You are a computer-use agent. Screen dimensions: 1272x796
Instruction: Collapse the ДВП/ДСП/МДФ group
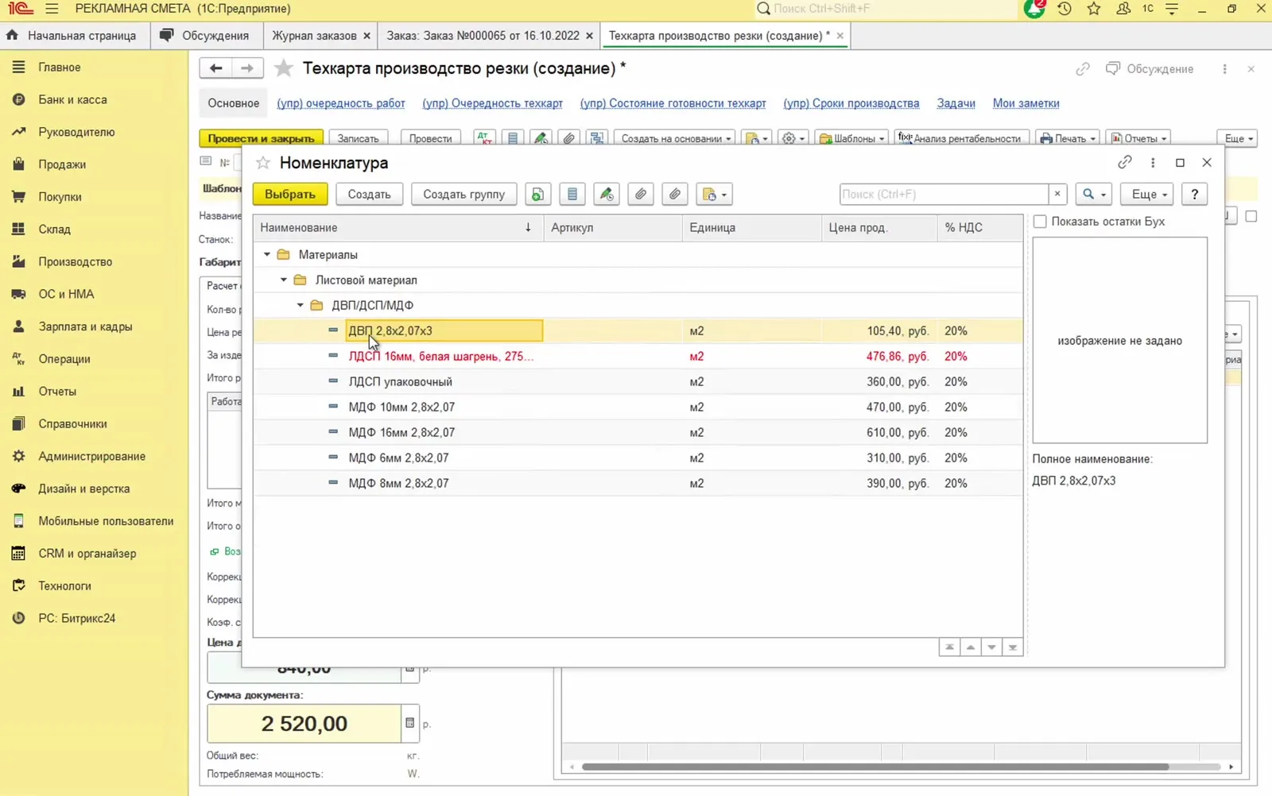point(301,306)
